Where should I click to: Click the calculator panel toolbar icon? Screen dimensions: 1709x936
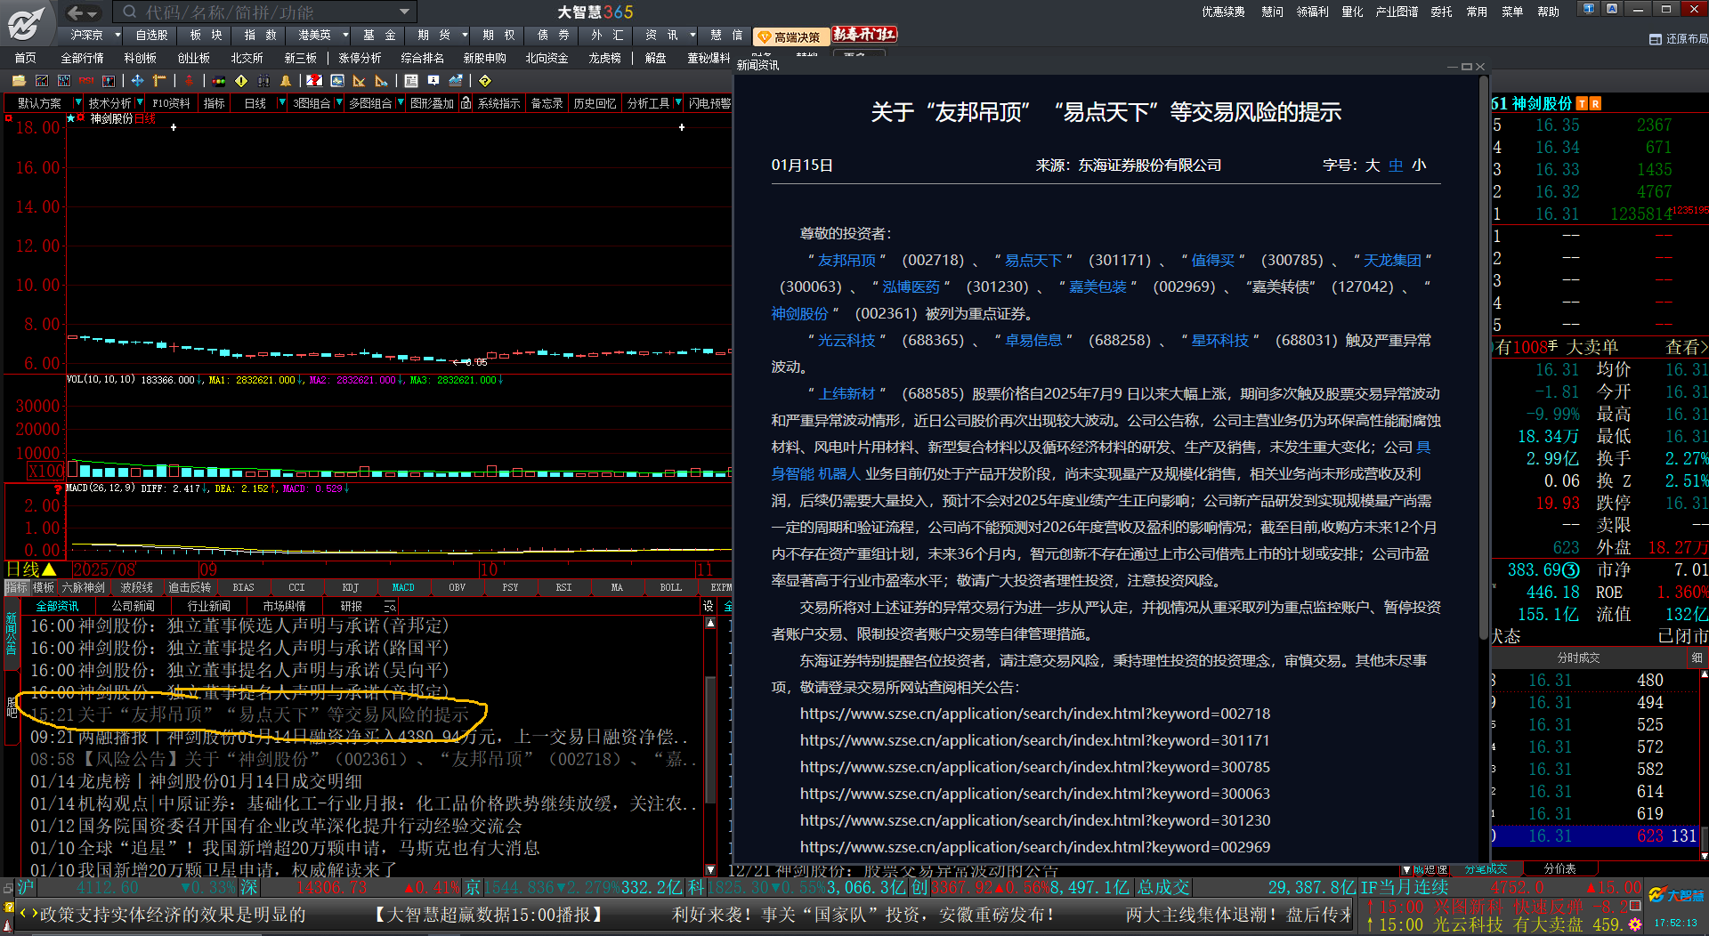pyautogui.click(x=411, y=81)
